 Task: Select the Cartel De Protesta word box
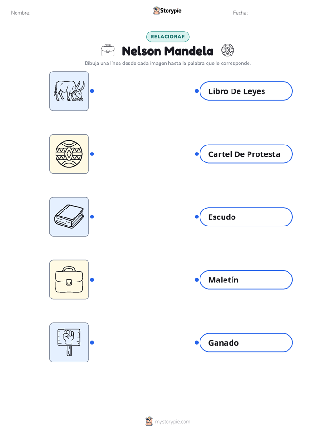click(x=246, y=154)
